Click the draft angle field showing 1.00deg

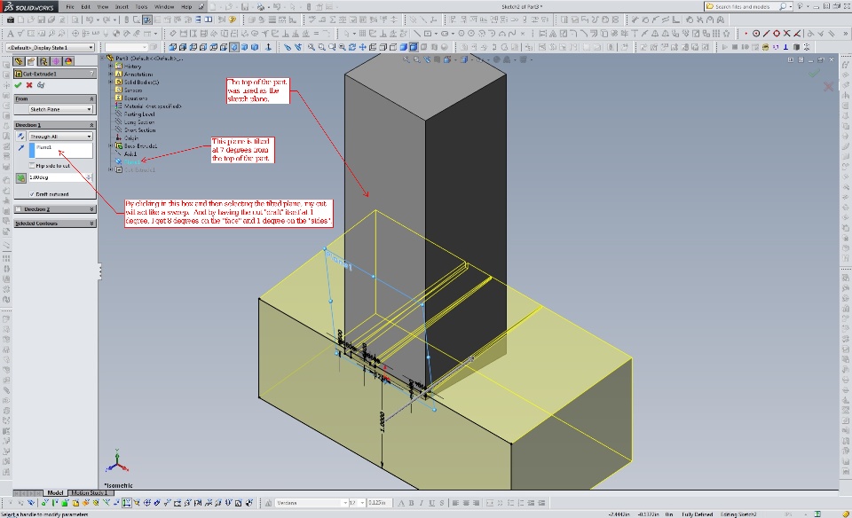(x=58, y=177)
